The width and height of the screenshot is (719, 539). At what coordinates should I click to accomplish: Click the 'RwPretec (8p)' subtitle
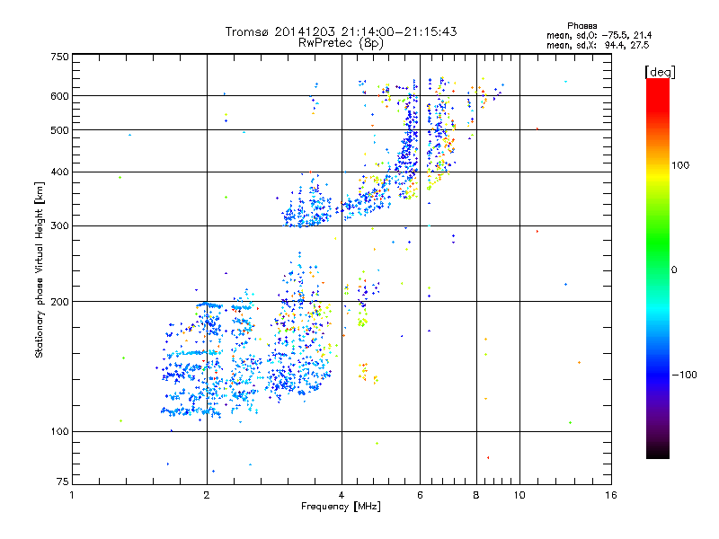pos(341,43)
